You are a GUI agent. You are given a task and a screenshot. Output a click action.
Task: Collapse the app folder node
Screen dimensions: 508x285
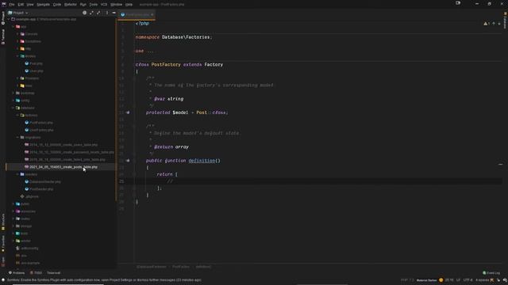13,26
